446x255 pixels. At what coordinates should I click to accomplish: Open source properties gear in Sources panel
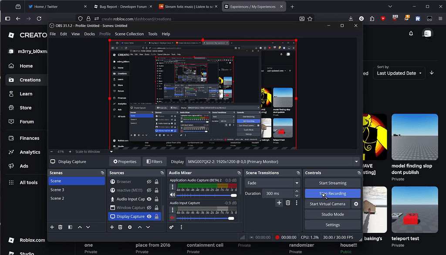point(130,227)
